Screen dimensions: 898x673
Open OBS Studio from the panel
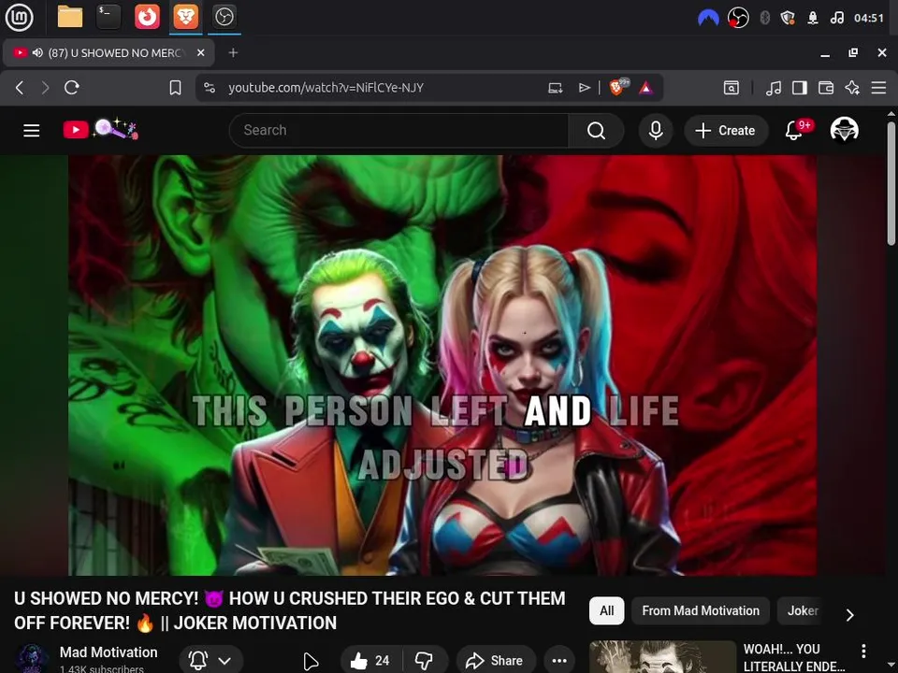tap(224, 17)
